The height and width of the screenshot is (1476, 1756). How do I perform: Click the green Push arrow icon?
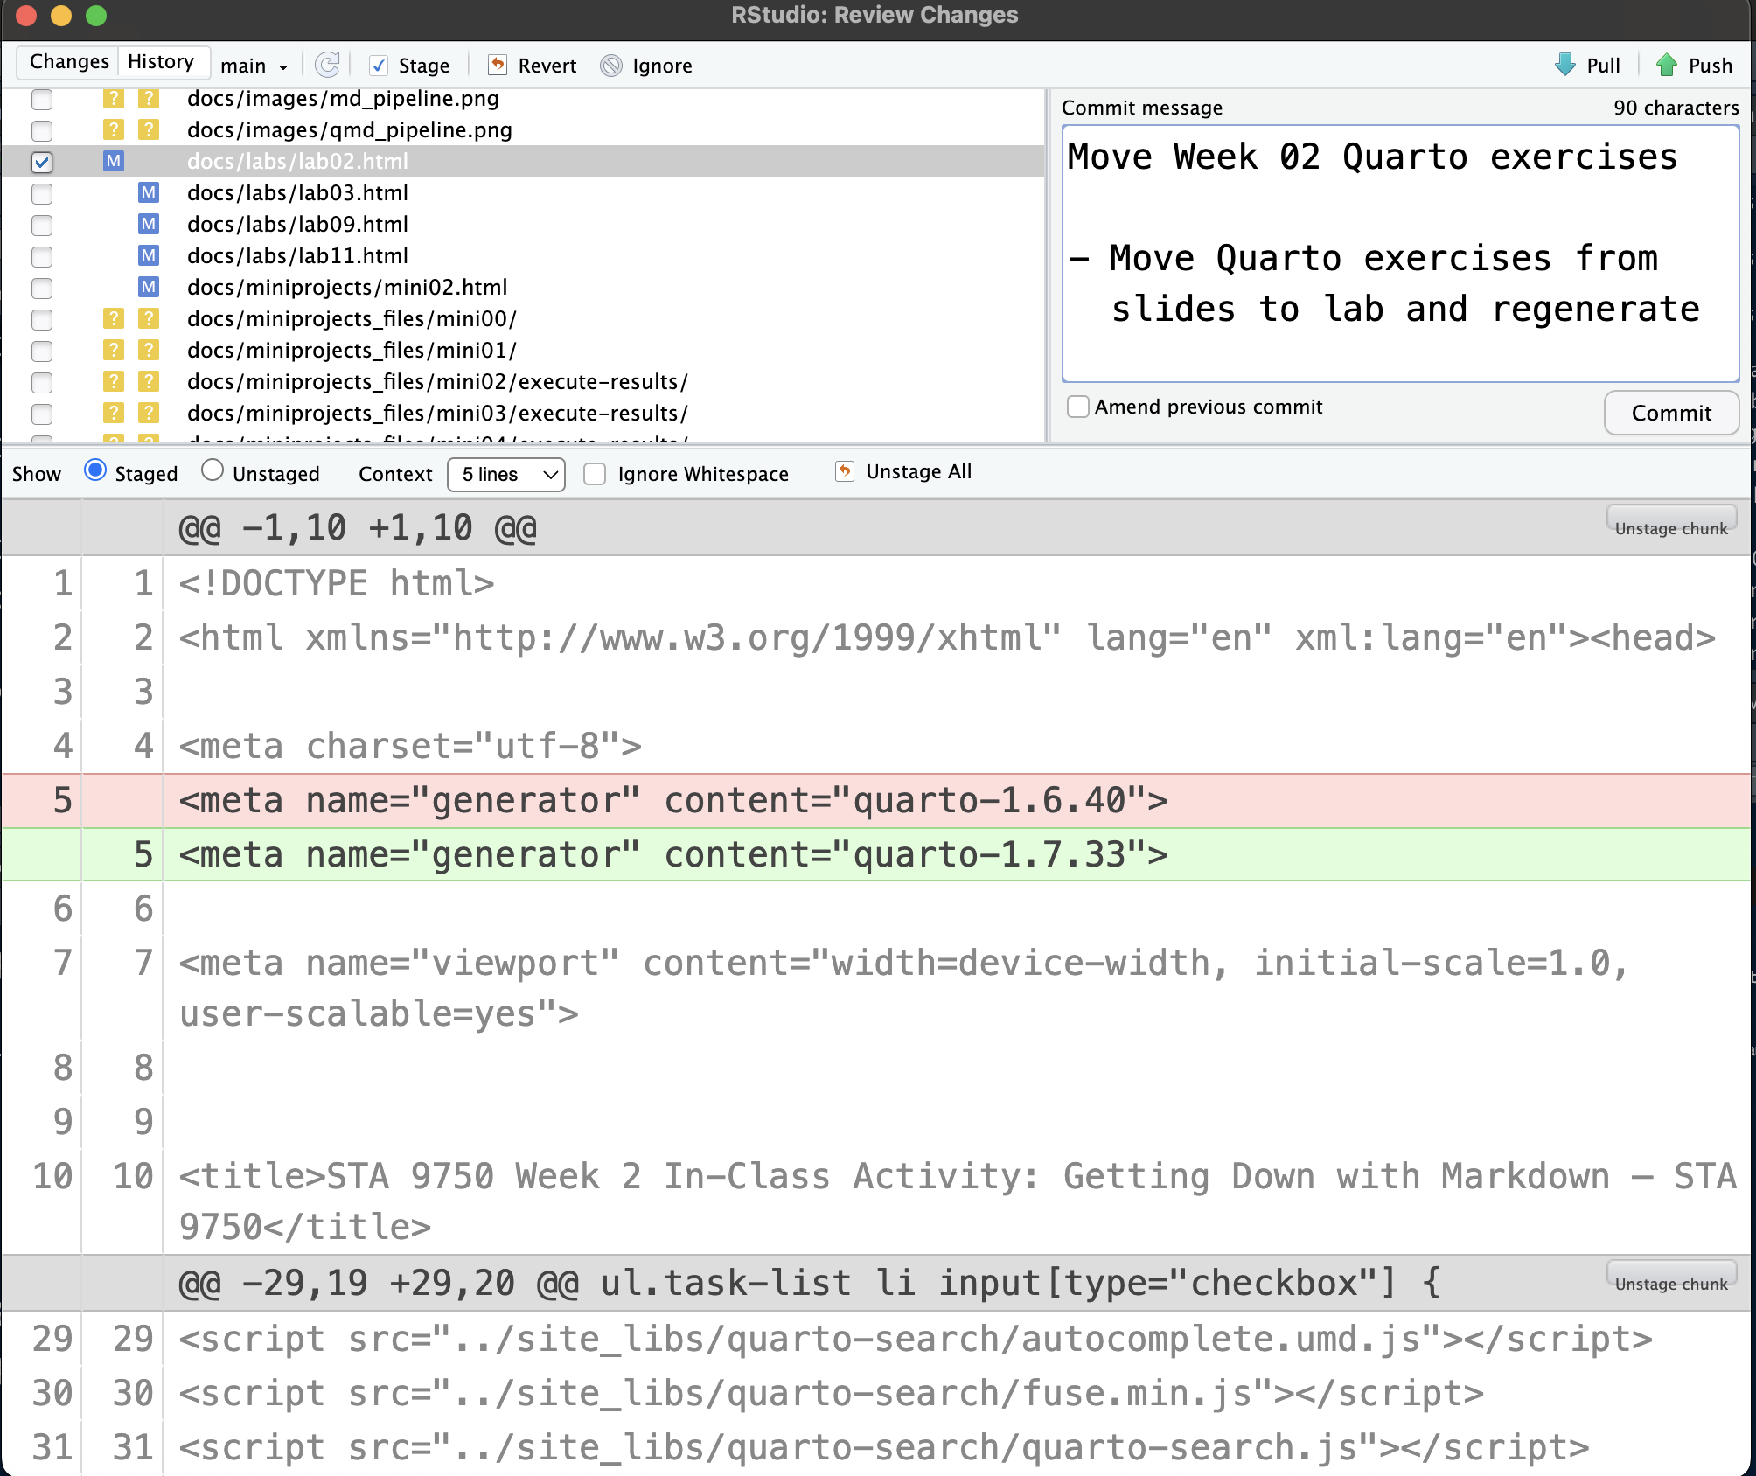pyautogui.click(x=1667, y=65)
